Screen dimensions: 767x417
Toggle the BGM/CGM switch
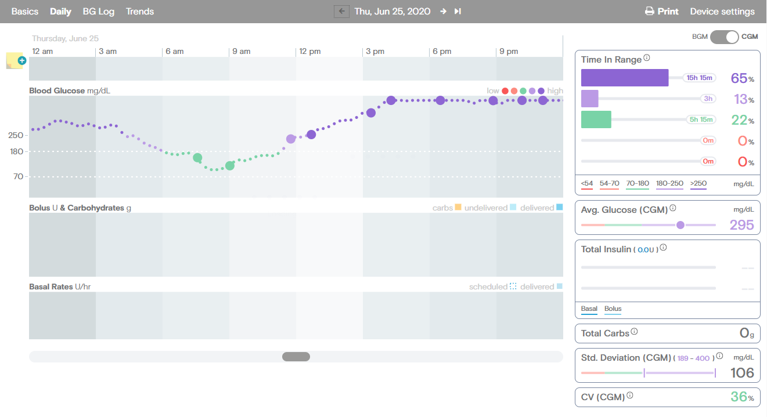tap(724, 37)
